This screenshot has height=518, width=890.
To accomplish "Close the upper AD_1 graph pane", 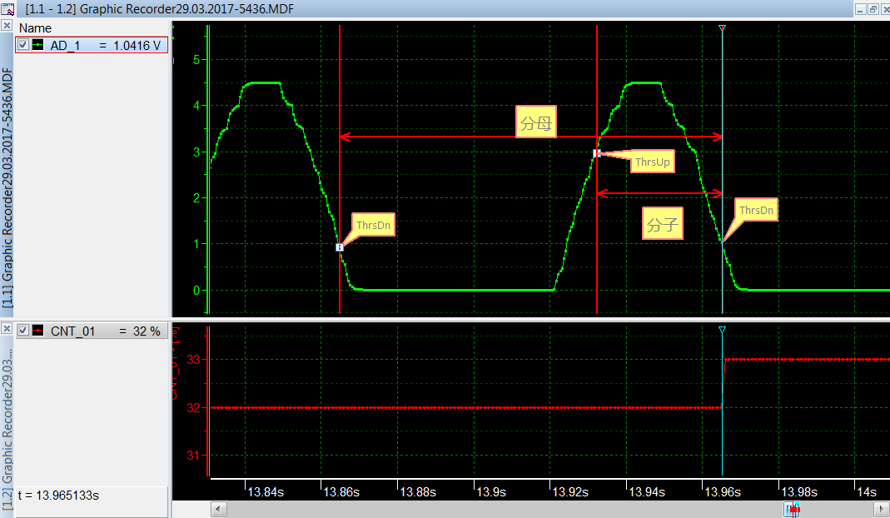I will click(6, 26).
